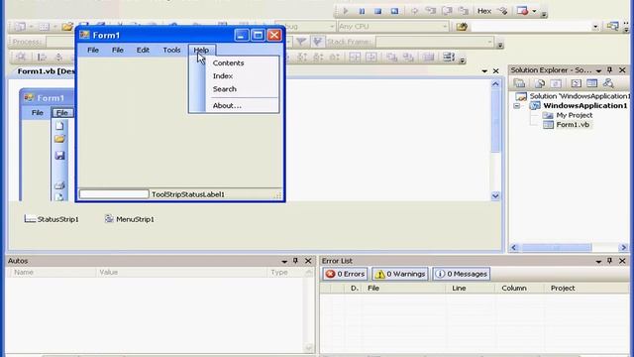
Task: Open active files dropdown beside designer tab close
Action: coord(484,71)
